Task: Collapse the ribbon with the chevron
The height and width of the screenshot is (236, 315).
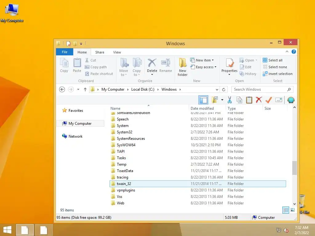Action: point(287,52)
